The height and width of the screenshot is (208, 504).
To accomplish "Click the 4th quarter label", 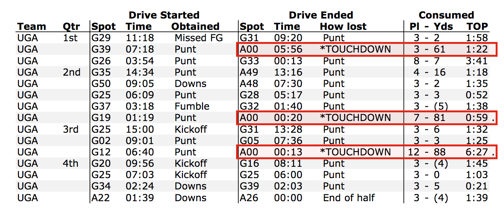I will pos(71,163).
